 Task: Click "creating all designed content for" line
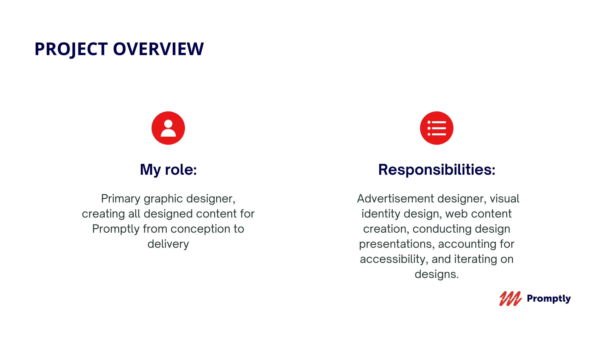168,214
